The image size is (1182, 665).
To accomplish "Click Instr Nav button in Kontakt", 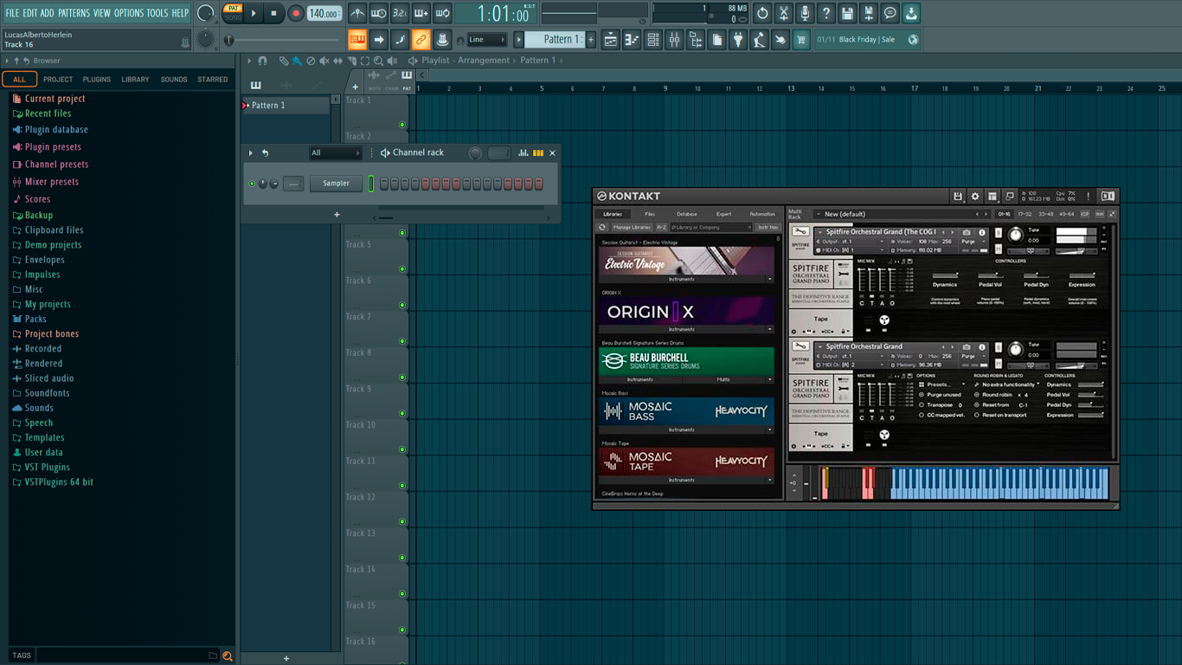I will click(x=768, y=227).
